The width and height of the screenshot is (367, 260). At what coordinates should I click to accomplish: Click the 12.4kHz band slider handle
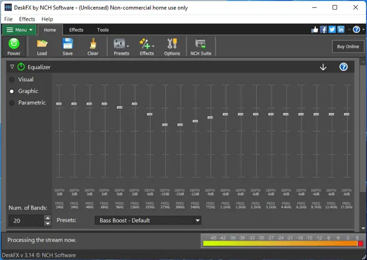331,114
